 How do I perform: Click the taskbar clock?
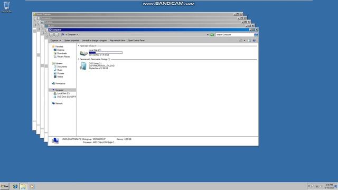pos(329,186)
